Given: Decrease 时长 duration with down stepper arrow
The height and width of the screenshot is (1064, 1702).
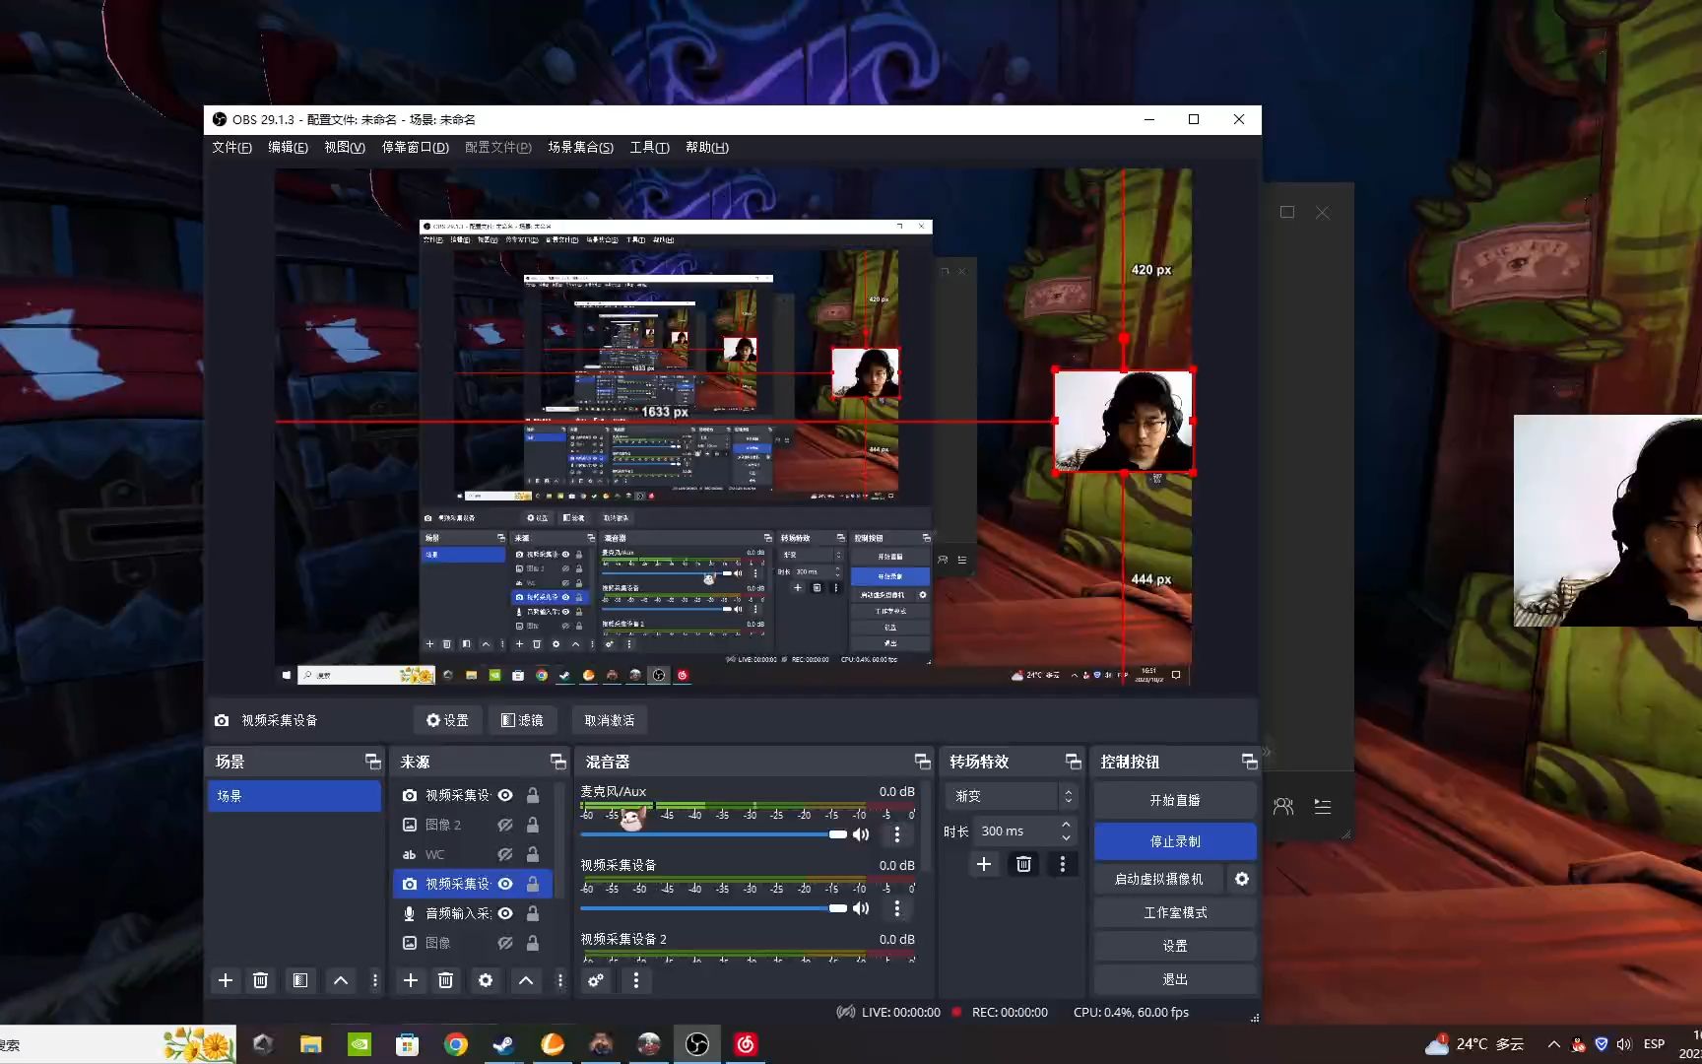Looking at the screenshot, I should coord(1066,837).
